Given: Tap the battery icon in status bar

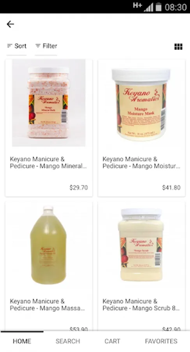Looking at the screenshot, I should tap(158, 7).
